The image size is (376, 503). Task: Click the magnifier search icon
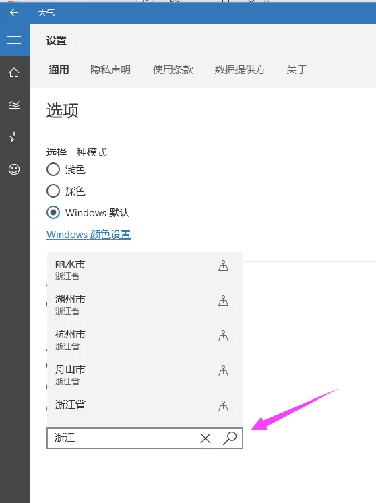(230, 438)
